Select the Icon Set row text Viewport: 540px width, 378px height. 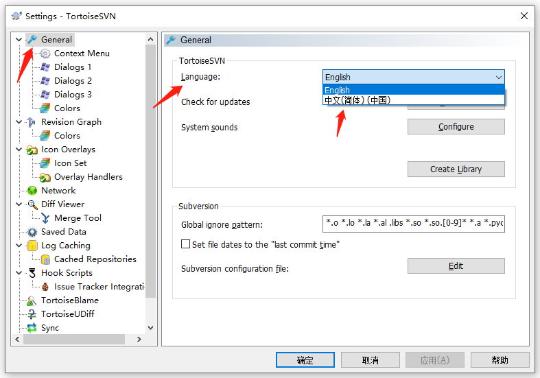point(70,163)
